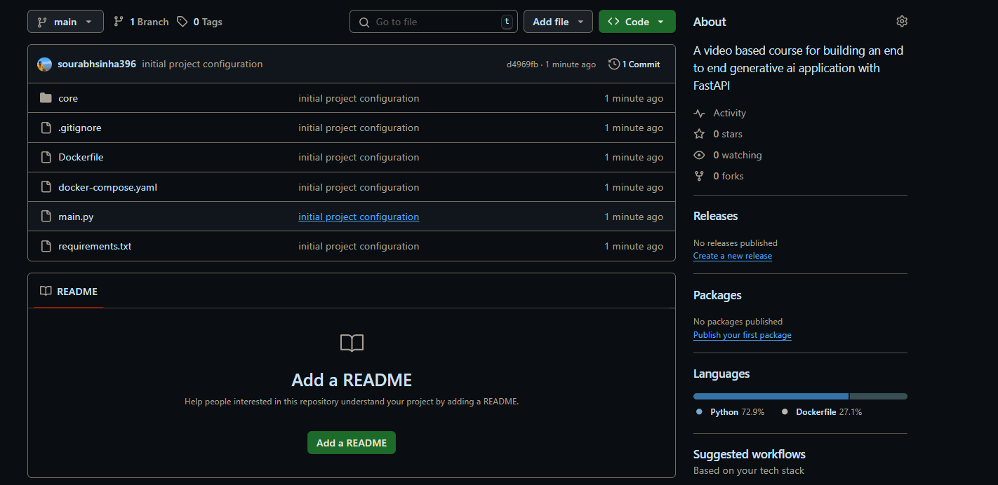Viewport: 998px width, 485px height.
Task: Open the 1 Branch link
Action: (x=141, y=22)
